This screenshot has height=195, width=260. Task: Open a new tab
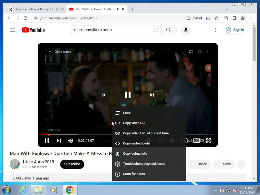pos(133,9)
